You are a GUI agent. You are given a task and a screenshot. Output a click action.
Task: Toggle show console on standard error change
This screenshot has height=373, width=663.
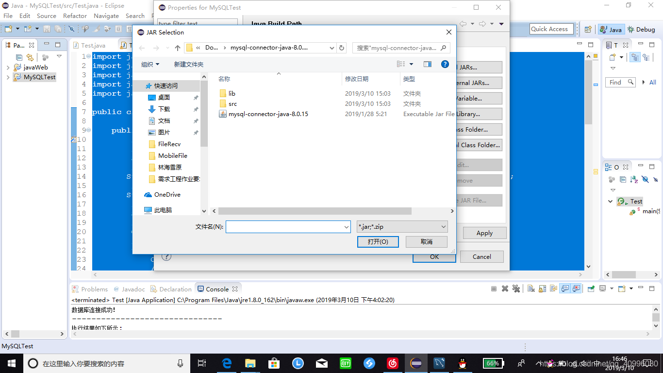pos(576,288)
